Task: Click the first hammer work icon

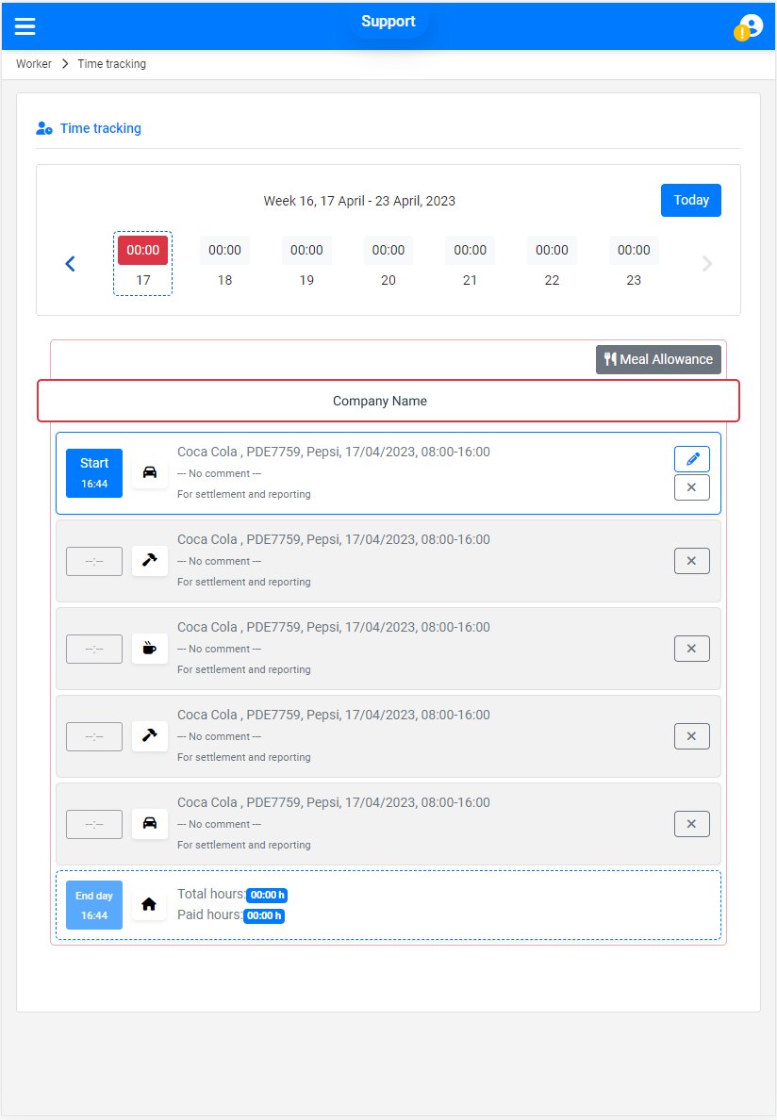Action: tap(149, 561)
